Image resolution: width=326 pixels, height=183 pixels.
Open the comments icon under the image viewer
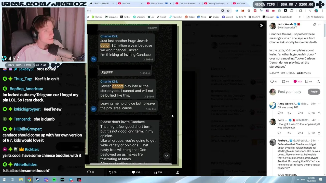89,172
